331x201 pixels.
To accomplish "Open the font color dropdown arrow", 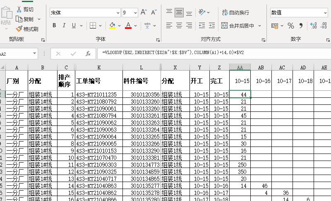I will [x=136, y=26].
